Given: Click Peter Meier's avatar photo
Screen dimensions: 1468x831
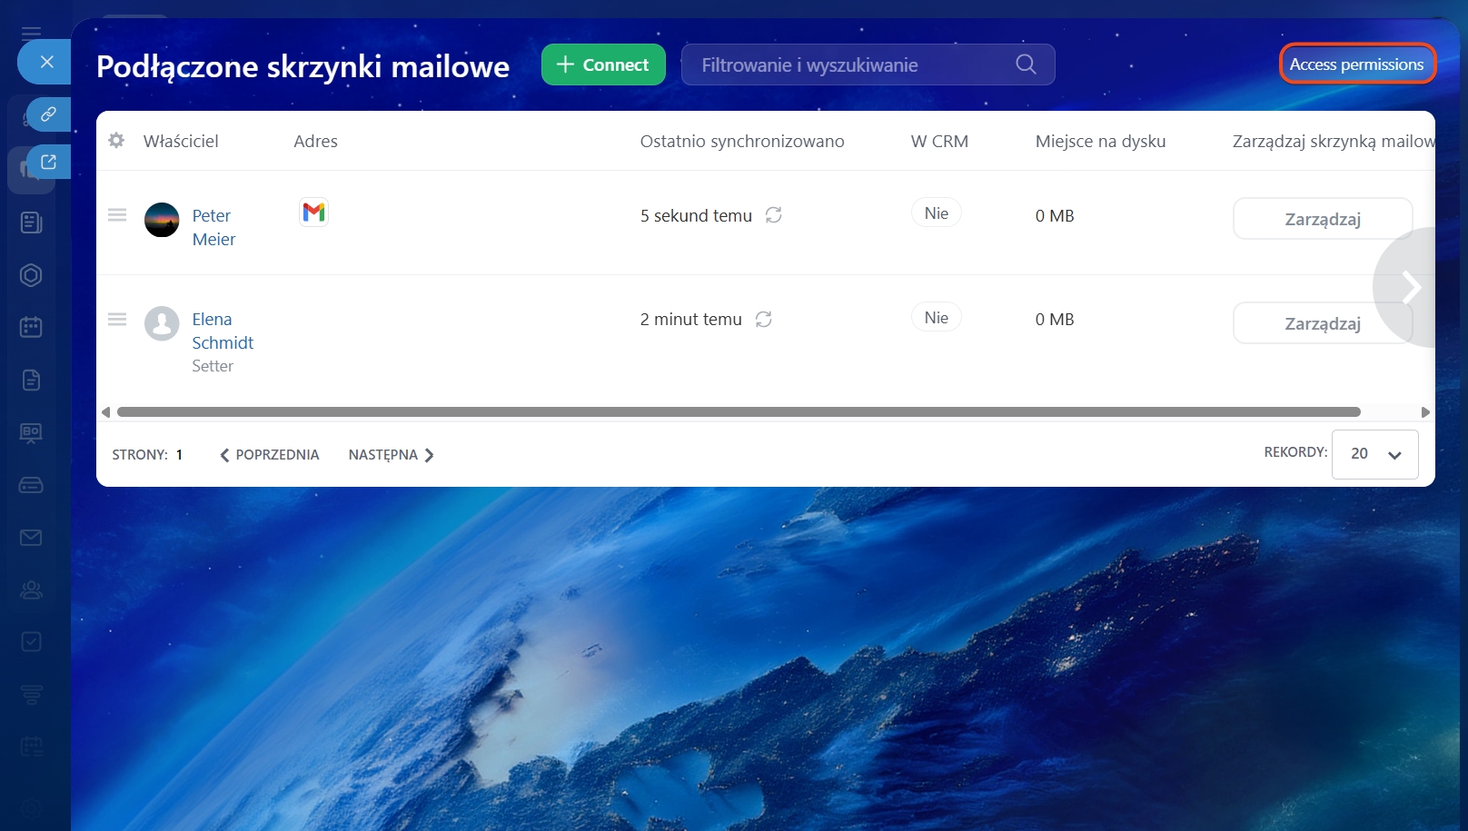Looking at the screenshot, I should (162, 220).
